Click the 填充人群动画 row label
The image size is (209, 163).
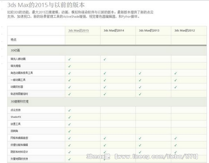click(18, 59)
